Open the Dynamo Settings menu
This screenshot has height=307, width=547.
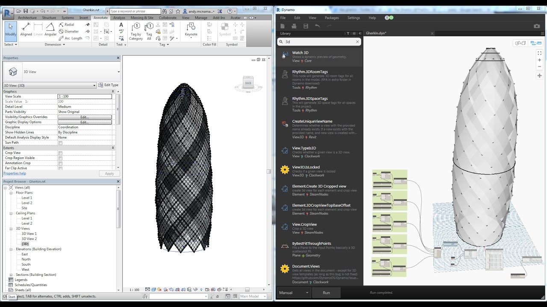pyautogui.click(x=353, y=18)
